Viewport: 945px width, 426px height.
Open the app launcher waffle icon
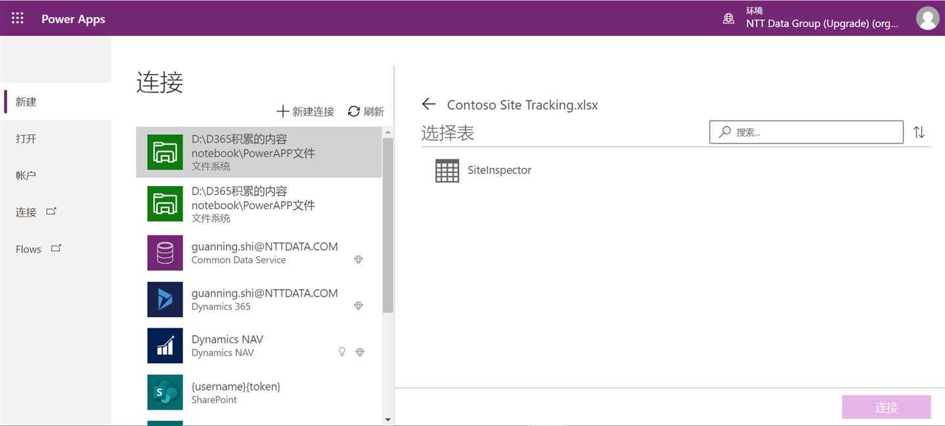click(x=18, y=18)
